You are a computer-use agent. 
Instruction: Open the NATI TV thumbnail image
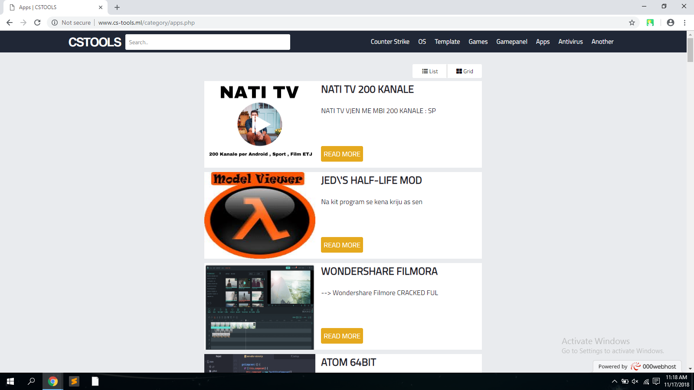tap(260, 124)
